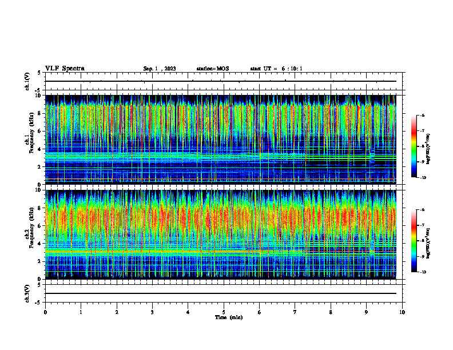Click the "-6" value on ch.2 color bar

422,210
